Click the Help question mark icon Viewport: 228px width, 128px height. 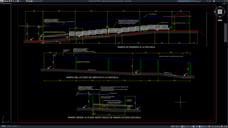(214, 1)
